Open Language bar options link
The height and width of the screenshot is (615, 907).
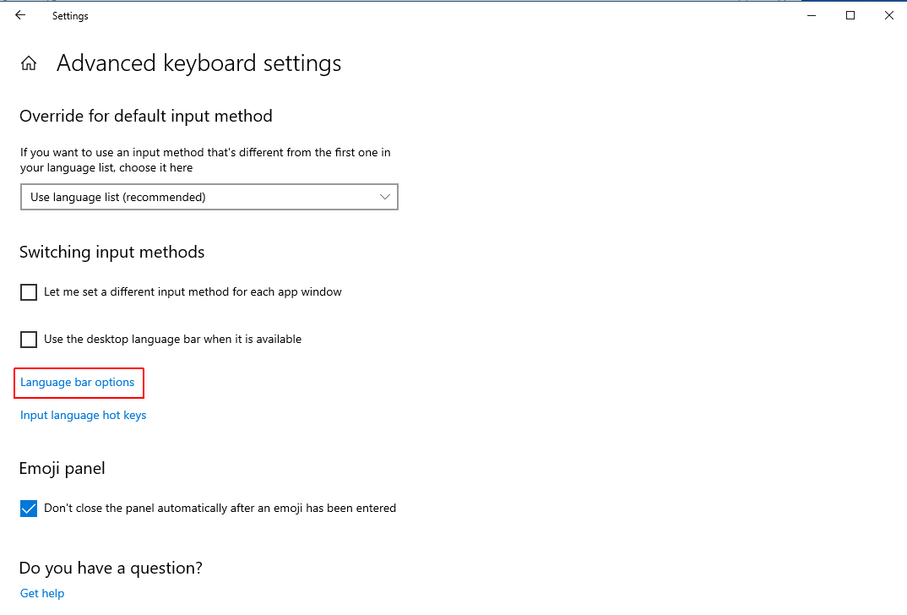tap(77, 383)
